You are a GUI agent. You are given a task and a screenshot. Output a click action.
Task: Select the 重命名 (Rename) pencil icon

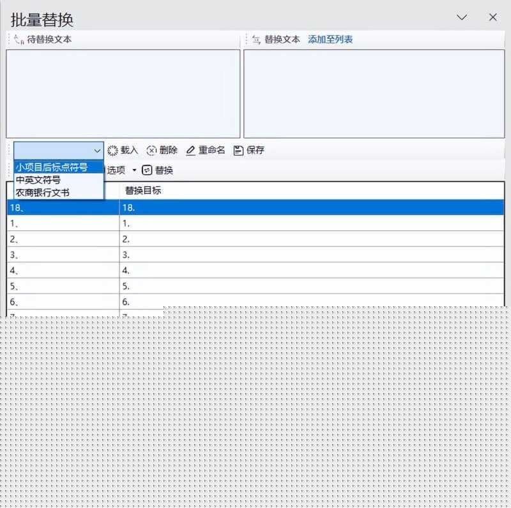[190, 151]
